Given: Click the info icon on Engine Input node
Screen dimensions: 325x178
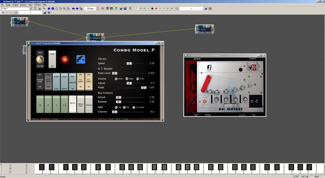Looking at the screenshot, I should 18,19.
